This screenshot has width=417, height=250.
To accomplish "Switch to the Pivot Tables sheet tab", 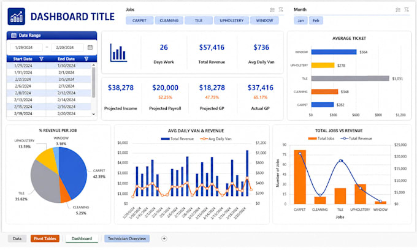I will pos(45,238).
